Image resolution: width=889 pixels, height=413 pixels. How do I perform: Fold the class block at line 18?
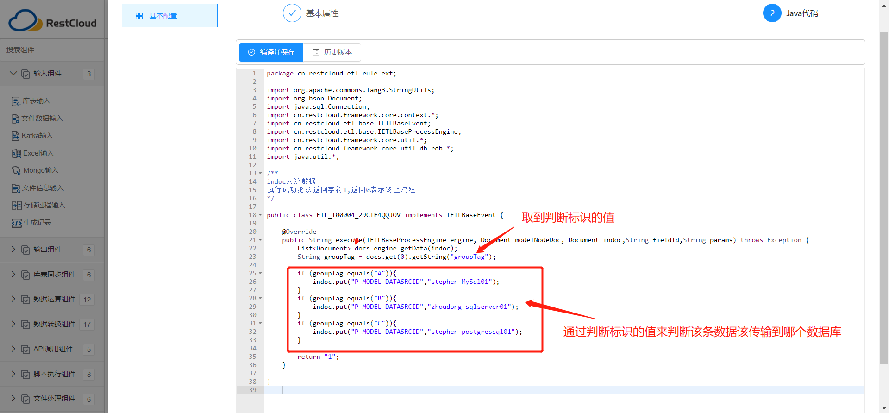click(260, 215)
